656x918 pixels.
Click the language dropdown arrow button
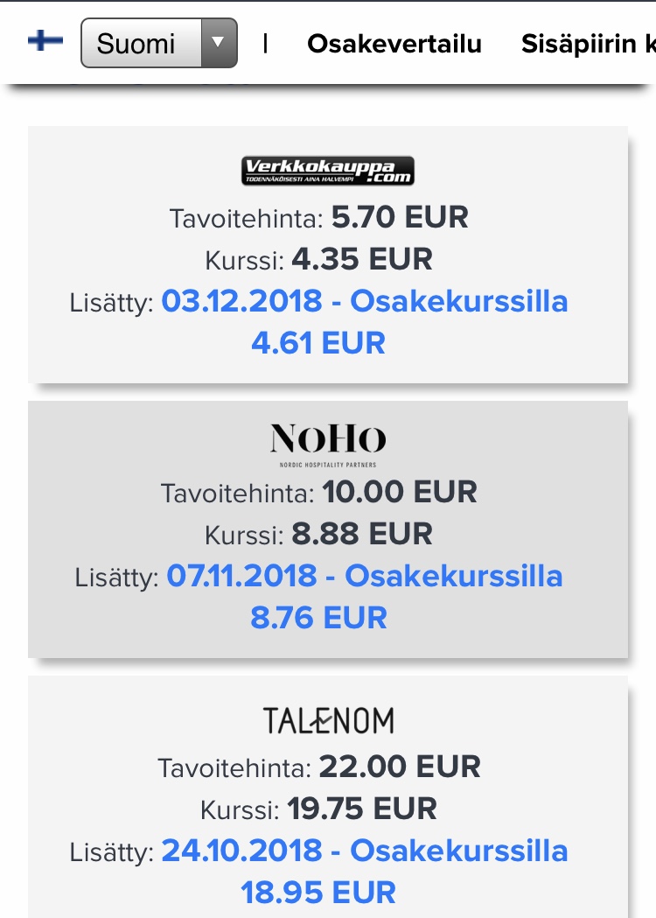219,43
